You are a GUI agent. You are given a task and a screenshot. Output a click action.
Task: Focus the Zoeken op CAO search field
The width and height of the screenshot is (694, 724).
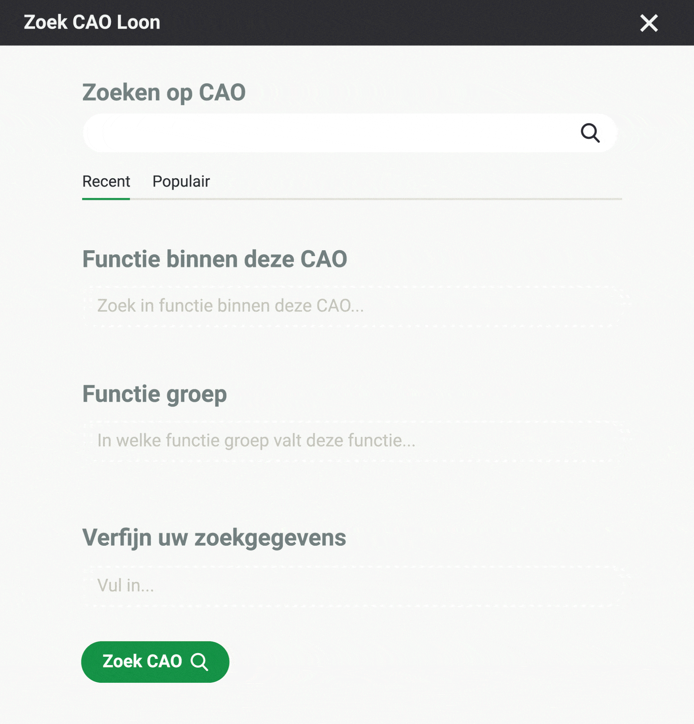332,133
